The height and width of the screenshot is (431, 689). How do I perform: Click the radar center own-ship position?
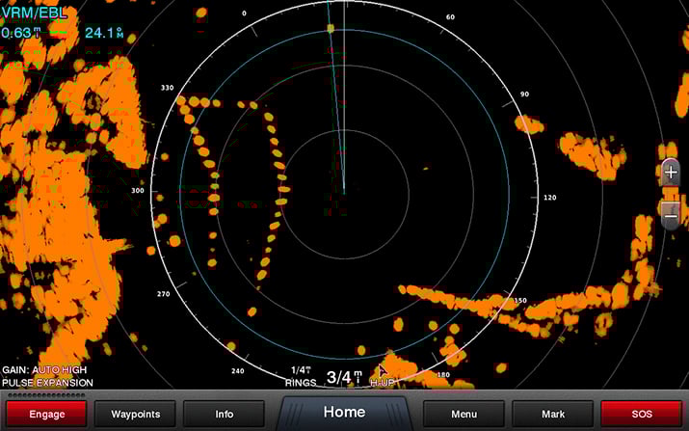pyautogui.click(x=344, y=191)
